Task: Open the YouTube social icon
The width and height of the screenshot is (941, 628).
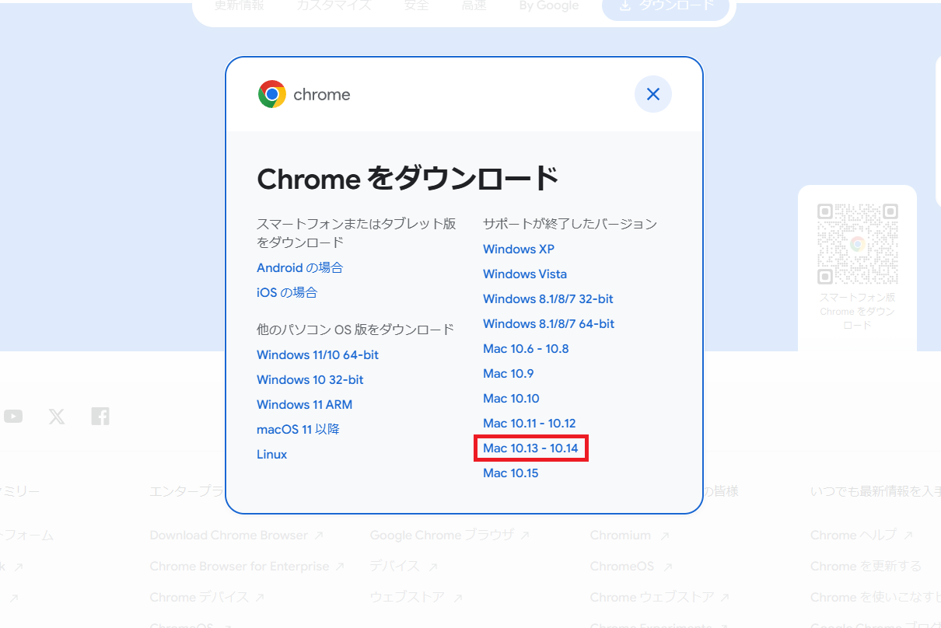Action: [13, 417]
